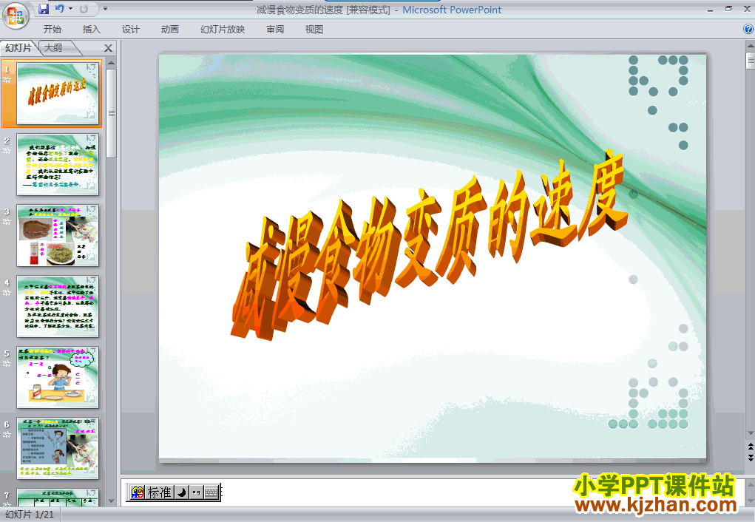Image resolution: width=755 pixels, height=522 pixels.
Task: Click animation star icon under slide 5
Action: tap(7, 364)
